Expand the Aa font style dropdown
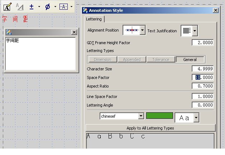 click(x=196, y=117)
